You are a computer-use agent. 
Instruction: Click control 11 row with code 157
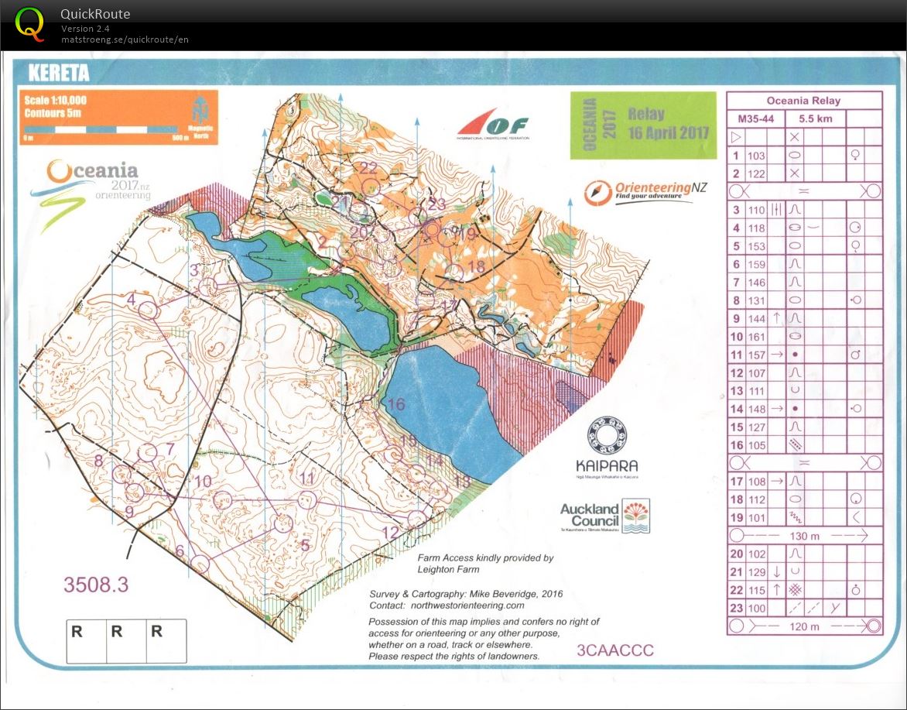[x=803, y=355]
